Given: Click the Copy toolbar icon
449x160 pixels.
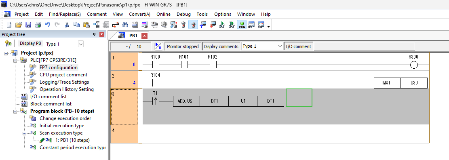Looking at the screenshot, I should [x=76, y=25].
